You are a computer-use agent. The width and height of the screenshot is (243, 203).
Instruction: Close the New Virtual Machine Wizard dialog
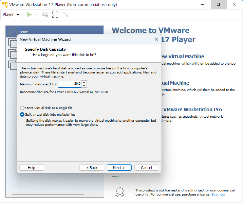point(156,39)
